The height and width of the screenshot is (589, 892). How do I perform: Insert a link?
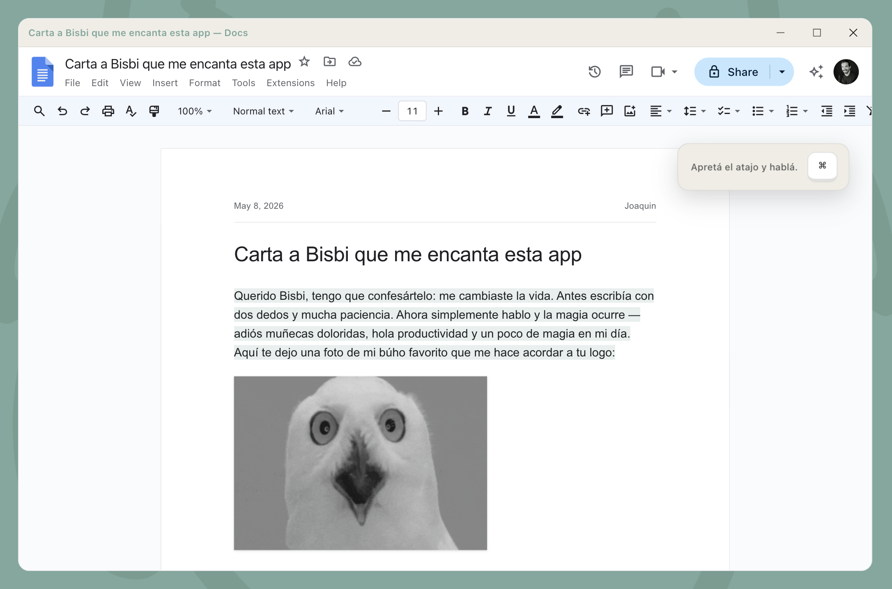coord(584,111)
